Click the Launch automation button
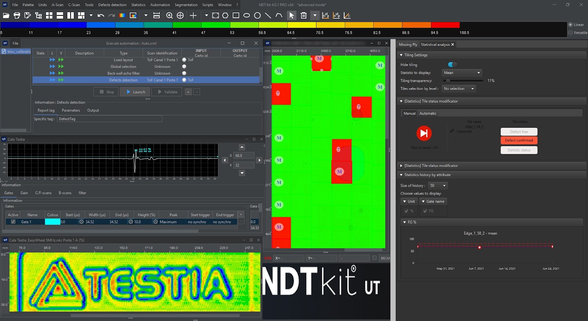 (x=136, y=92)
